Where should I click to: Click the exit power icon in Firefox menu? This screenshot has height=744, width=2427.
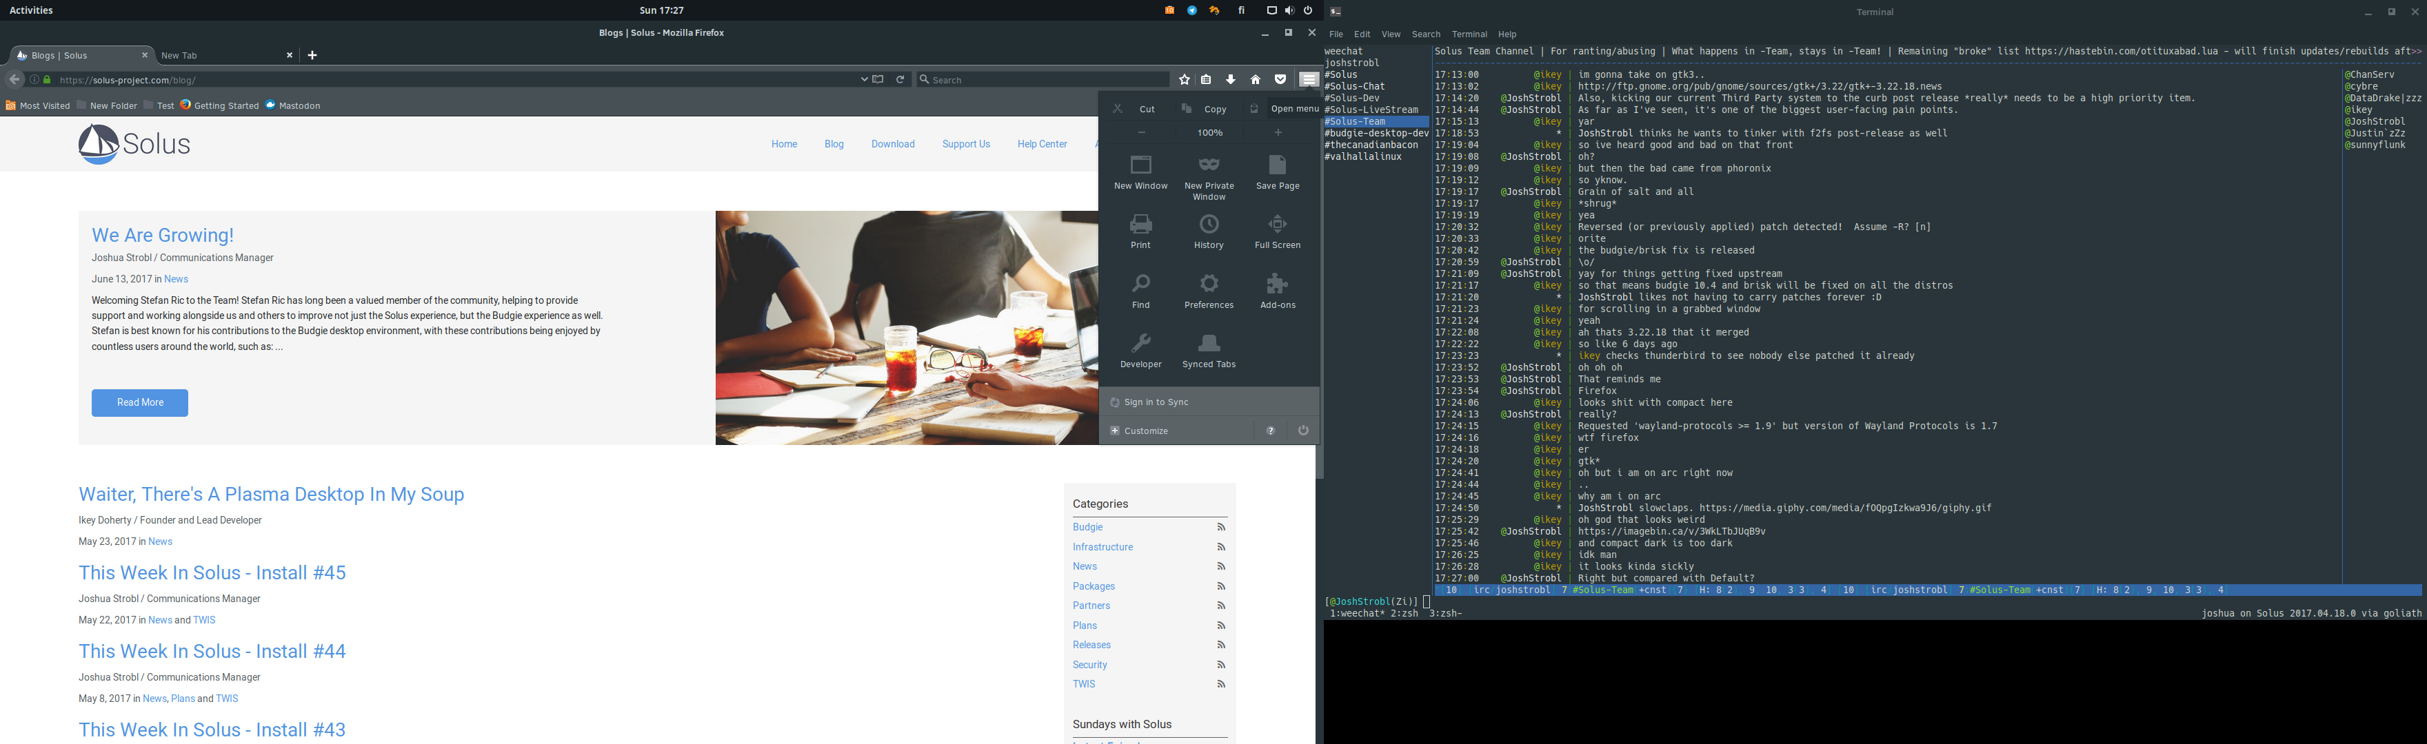click(x=1303, y=431)
